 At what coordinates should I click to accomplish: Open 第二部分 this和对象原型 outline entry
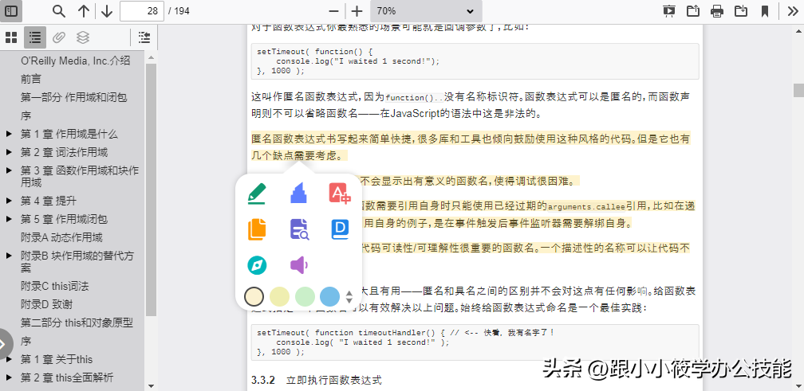(77, 323)
